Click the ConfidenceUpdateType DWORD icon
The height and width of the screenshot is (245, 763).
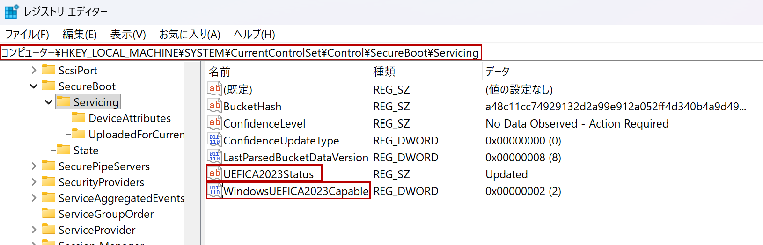pyautogui.click(x=215, y=140)
